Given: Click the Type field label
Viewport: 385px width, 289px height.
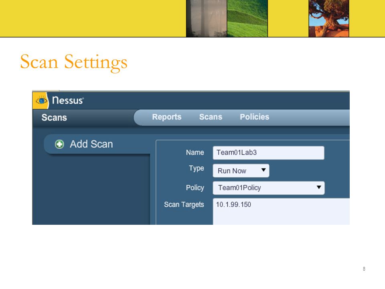Looking at the screenshot, I should [x=197, y=169].
